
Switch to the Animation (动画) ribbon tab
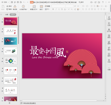[45, 2]
